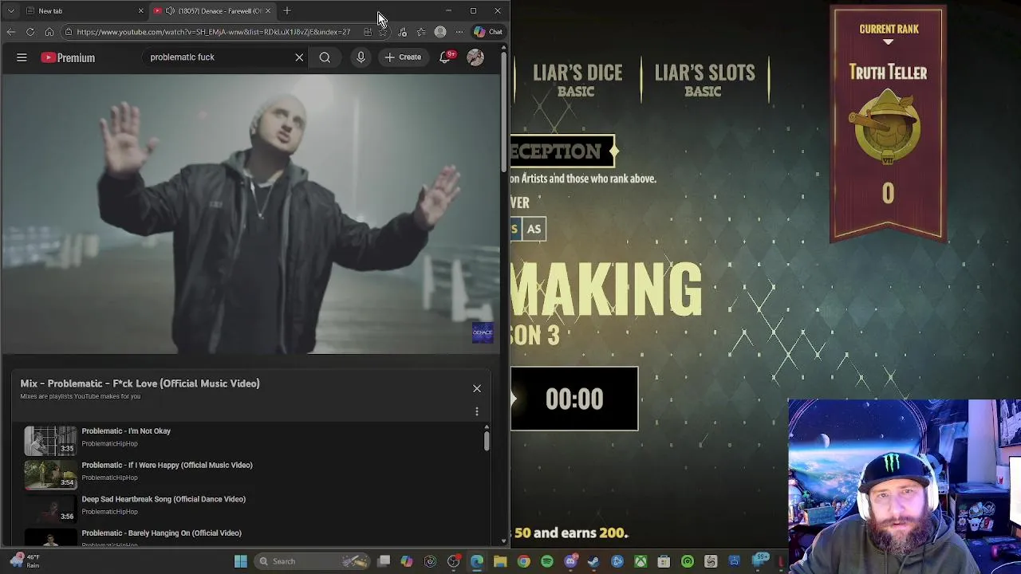Screen dimensions: 1021x574
Task: Click the YouTube search magnifier button
Action: (x=325, y=57)
